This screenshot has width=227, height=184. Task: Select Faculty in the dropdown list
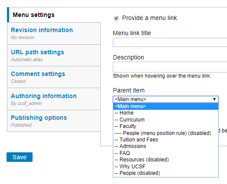pos(166,126)
